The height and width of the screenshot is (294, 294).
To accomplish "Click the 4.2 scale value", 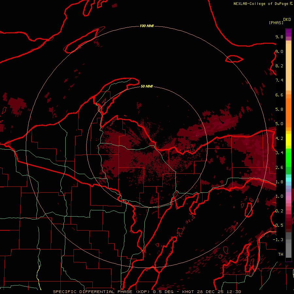I will (279, 139).
